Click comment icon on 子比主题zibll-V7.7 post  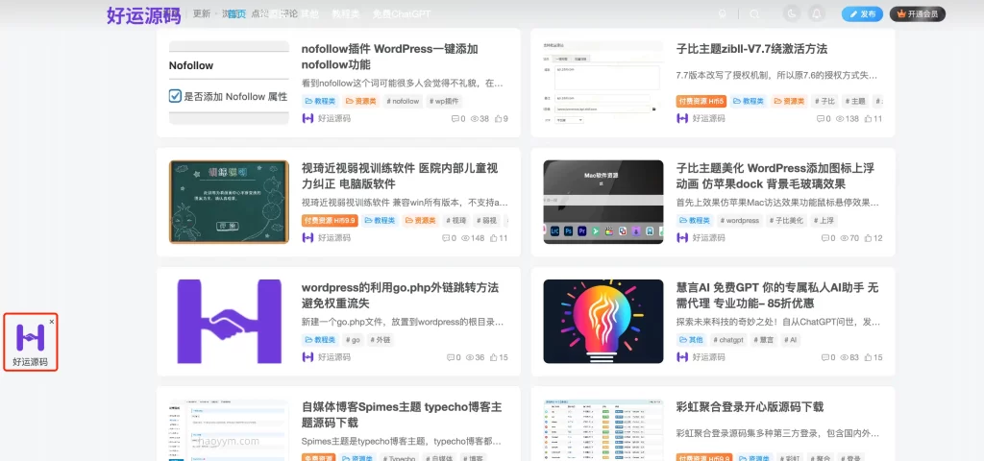(x=823, y=119)
